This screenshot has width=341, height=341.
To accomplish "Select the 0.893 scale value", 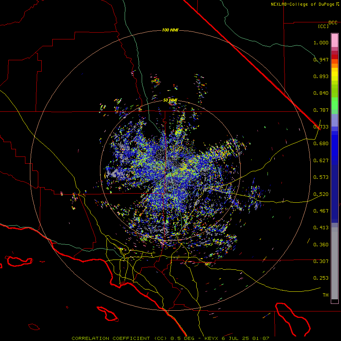I will pyautogui.click(x=321, y=76).
